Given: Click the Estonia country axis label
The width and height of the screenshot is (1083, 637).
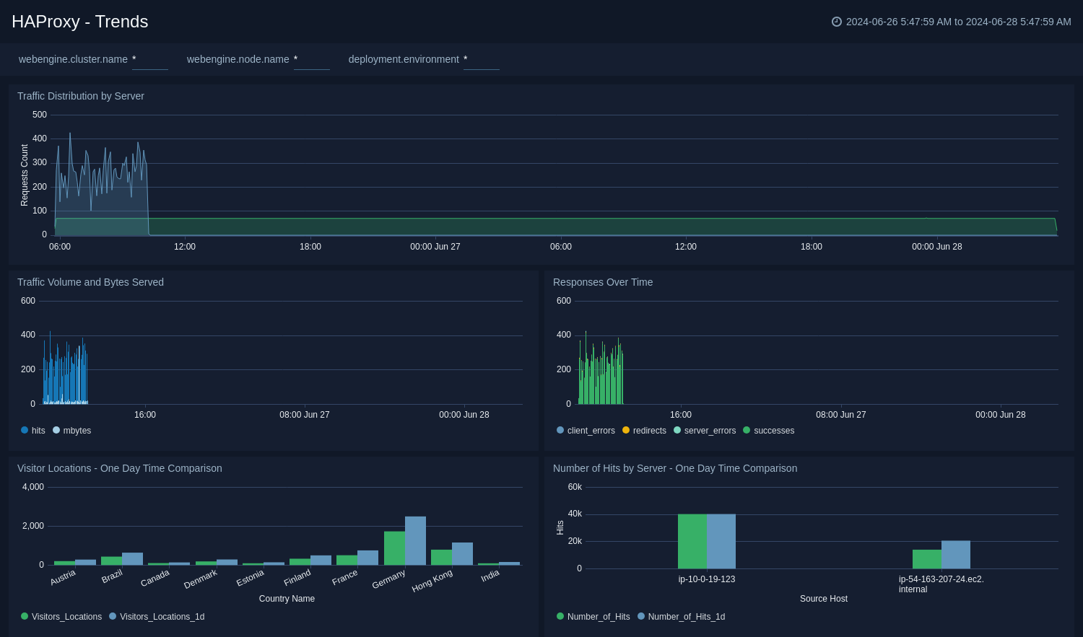Looking at the screenshot, I should click(251, 578).
